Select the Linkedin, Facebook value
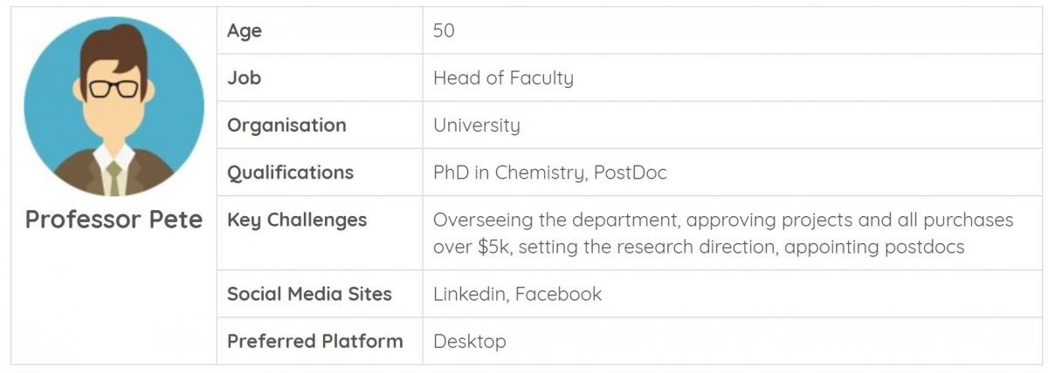Viewport: 1048px width, 373px height. pyautogui.click(x=518, y=294)
